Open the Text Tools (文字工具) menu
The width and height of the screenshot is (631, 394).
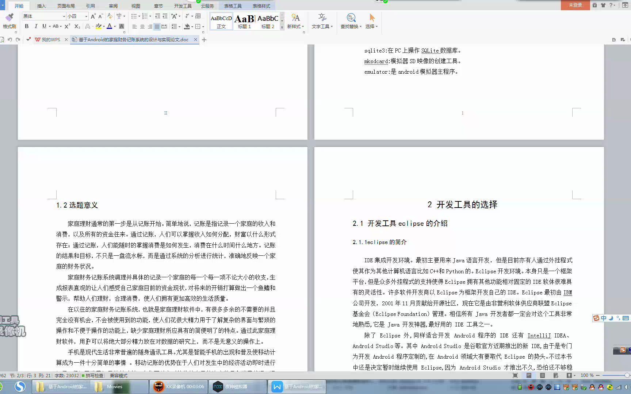tap(322, 21)
